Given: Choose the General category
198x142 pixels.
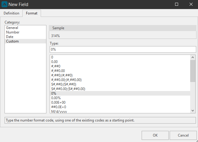Looking at the screenshot, I should 25,28.
